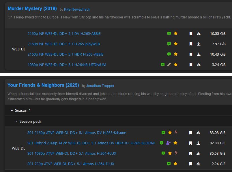The width and height of the screenshot is (232, 172).
Task: Select the 10.55 GiB size value
Action: coord(218,33)
